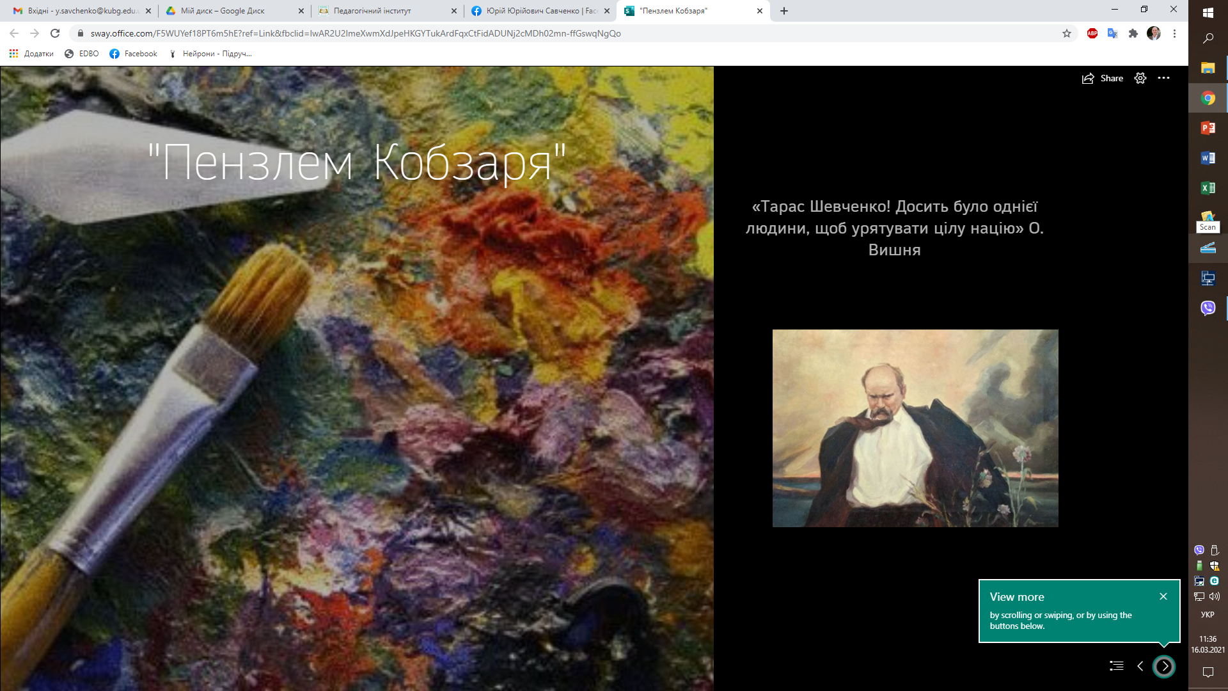
Task: Click the Shevchenko portrait image
Action: coord(915,428)
